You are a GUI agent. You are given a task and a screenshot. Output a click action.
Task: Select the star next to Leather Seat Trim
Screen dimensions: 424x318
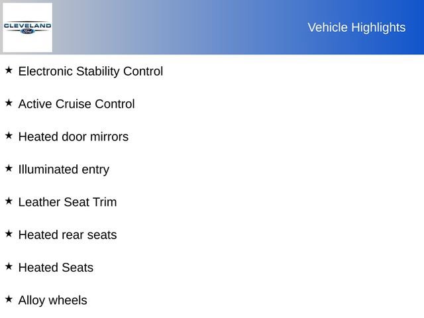coord(9,201)
